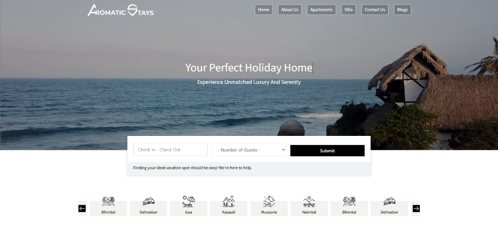Viewport: 498px width, 226px height.
Task: Open the Home menu item
Action: [263, 9]
